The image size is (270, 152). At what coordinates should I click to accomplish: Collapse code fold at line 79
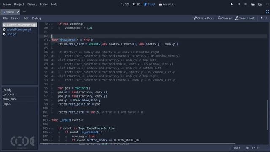(49, 24)
